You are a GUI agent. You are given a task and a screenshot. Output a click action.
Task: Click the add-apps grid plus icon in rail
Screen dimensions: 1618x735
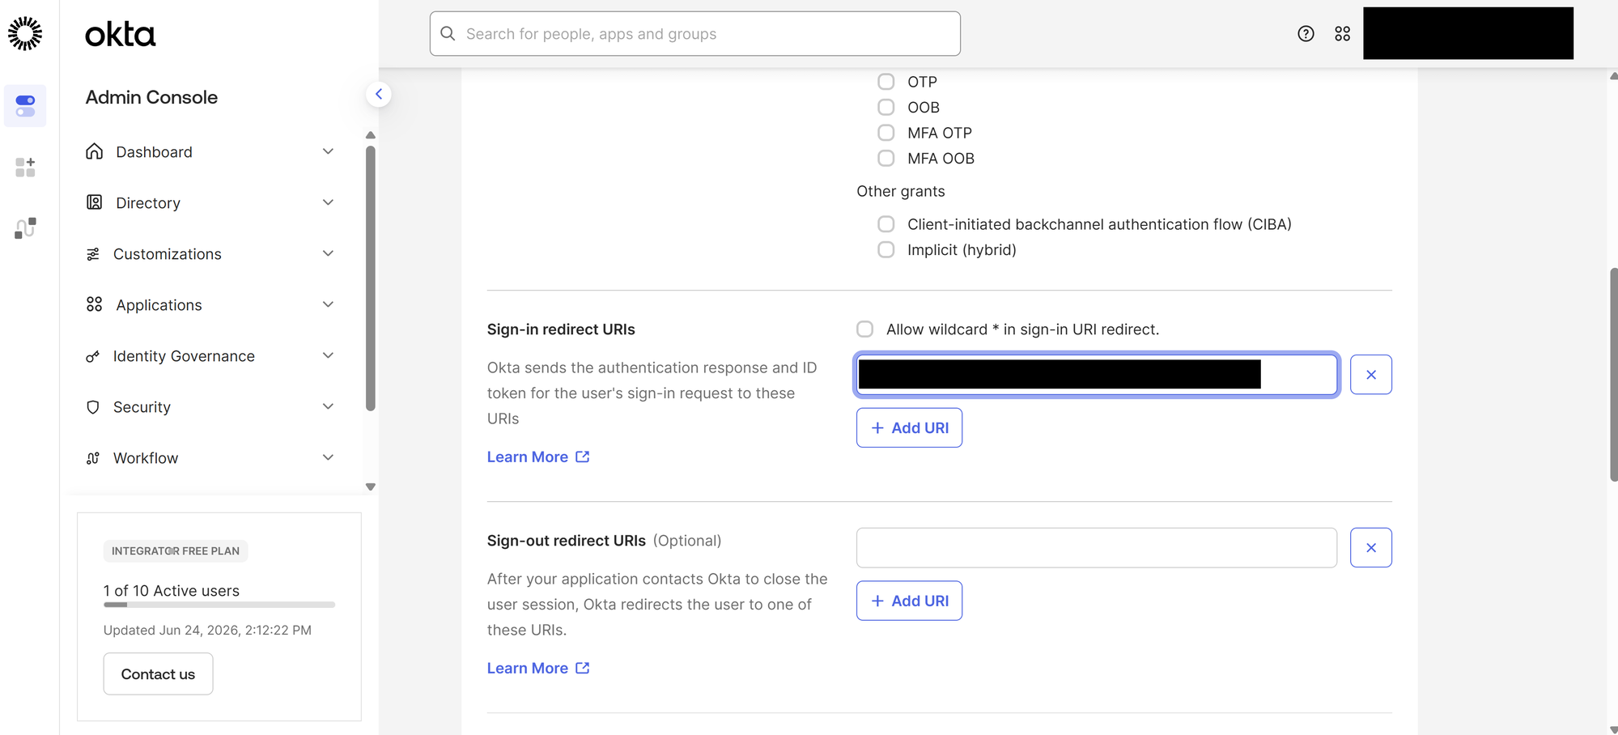[25, 168]
